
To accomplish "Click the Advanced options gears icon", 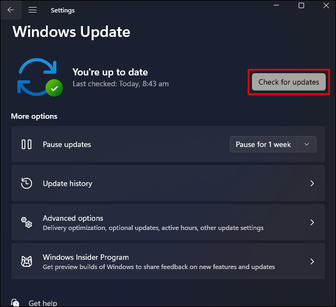I will coord(27,222).
